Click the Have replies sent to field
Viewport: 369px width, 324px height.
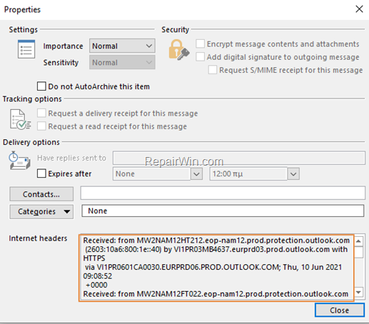[x=239, y=158]
